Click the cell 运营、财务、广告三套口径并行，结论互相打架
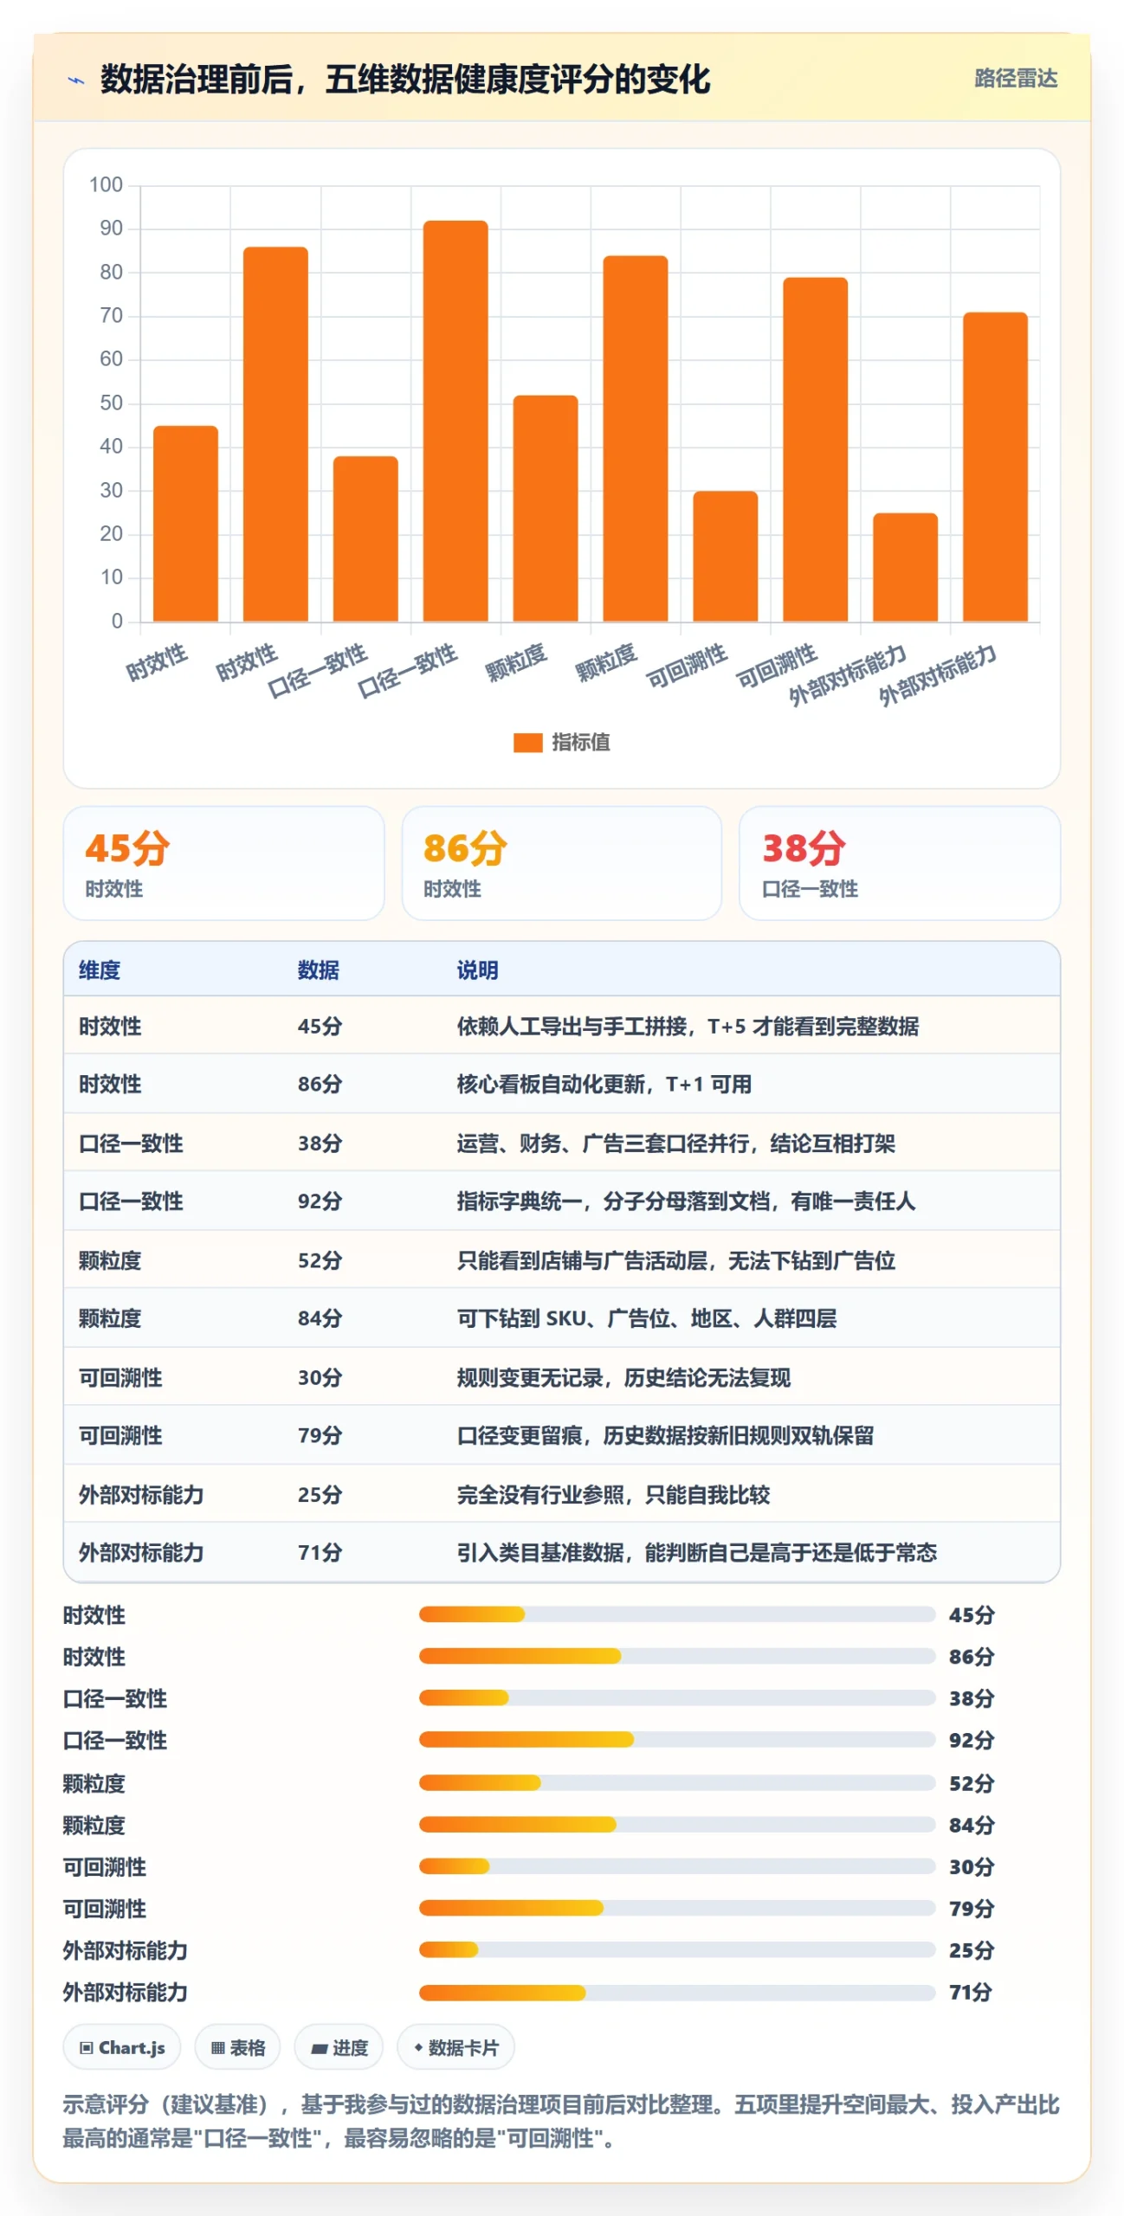 tap(675, 1143)
